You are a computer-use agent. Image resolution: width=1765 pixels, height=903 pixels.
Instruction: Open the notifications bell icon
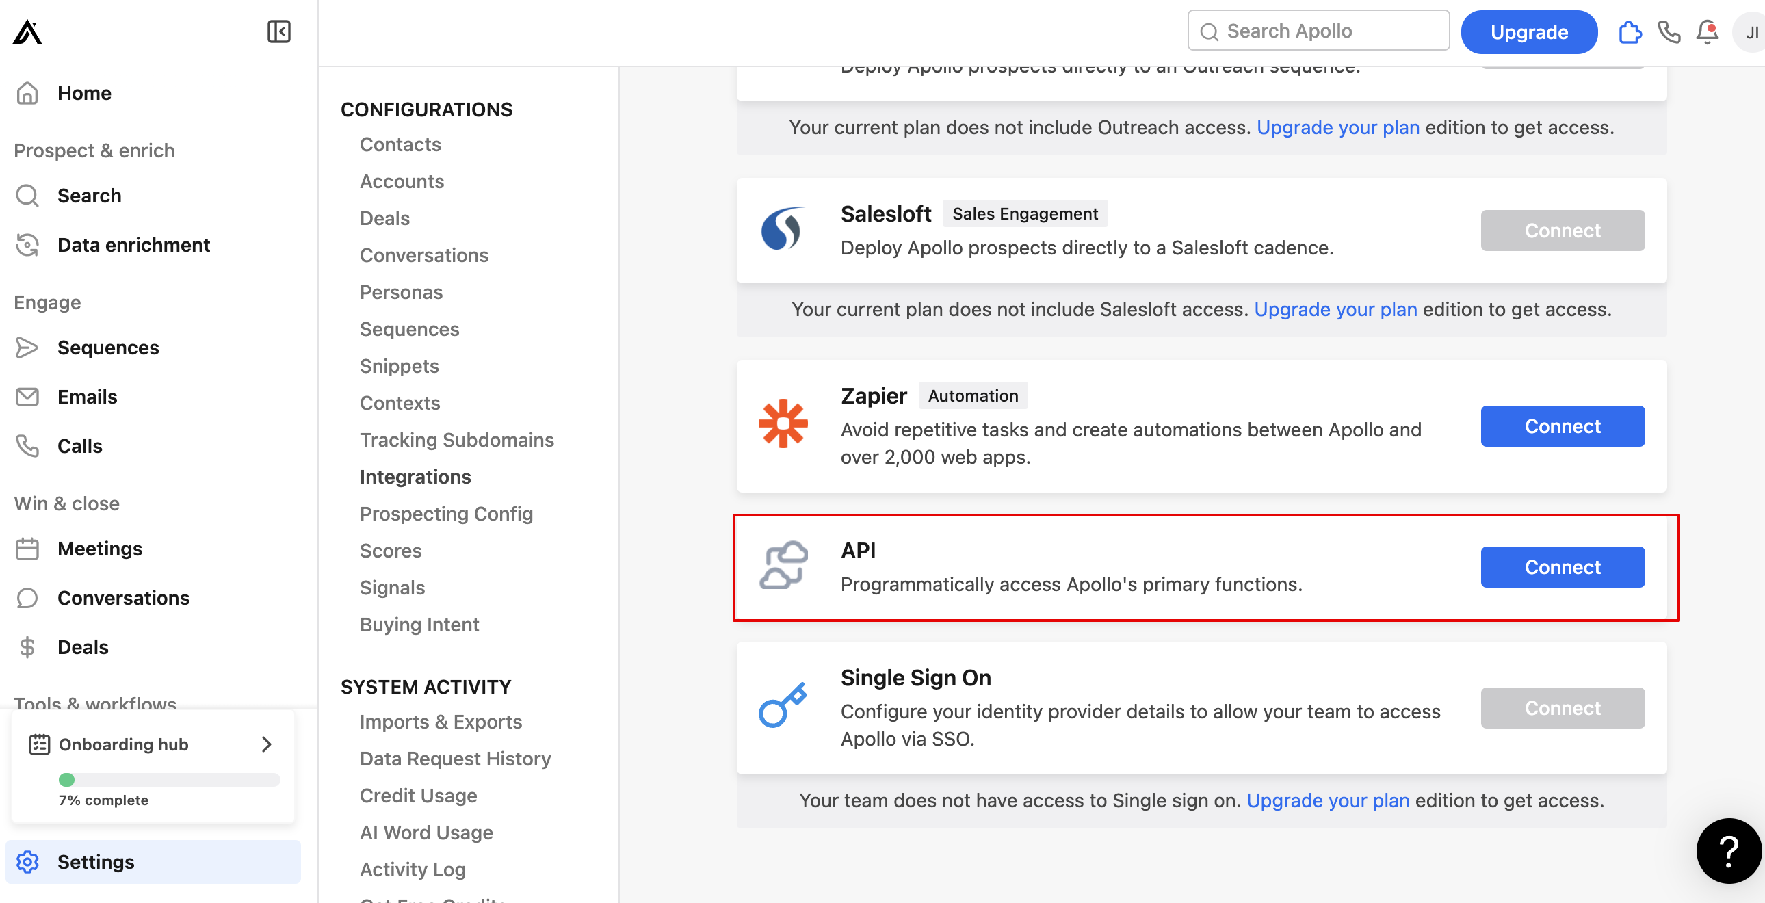click(1707, 32)
